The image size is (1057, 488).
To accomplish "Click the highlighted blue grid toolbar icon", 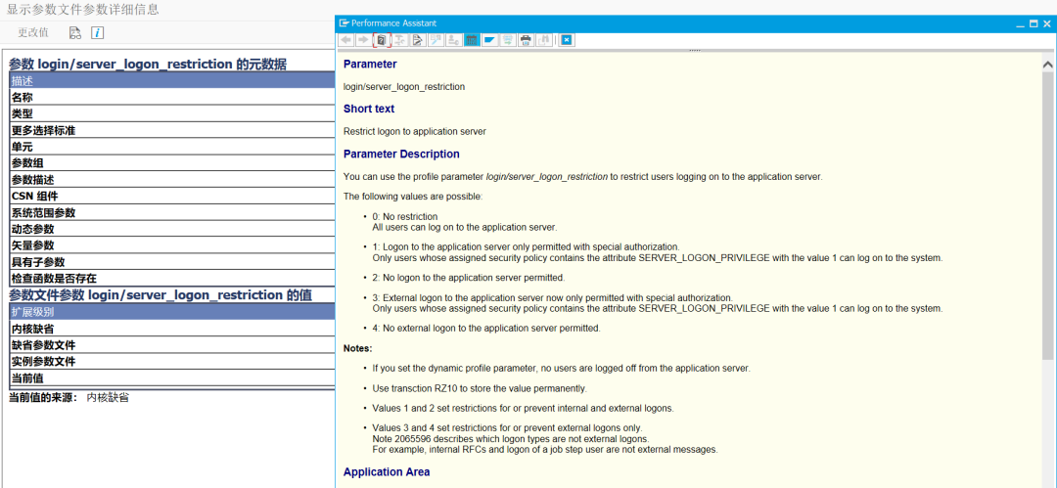I will pyautogui.click(x=472, y=40).
